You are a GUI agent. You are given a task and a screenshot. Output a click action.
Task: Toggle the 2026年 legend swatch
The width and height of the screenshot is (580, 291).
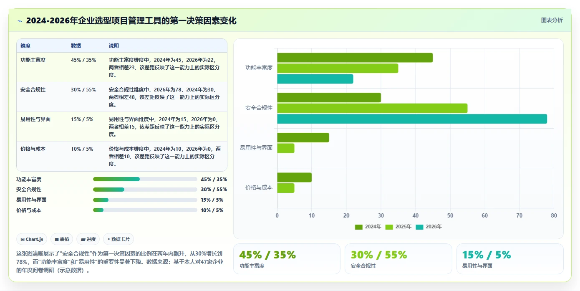pos(419,227)
